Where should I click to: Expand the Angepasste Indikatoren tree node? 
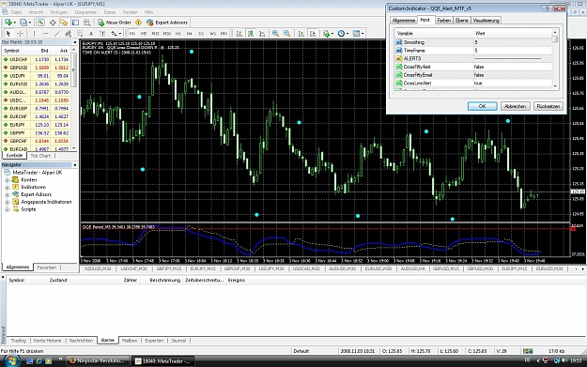(x=7, y=202)
